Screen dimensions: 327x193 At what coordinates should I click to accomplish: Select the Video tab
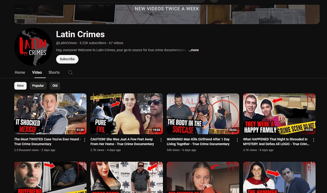pyautogui.click(x=37, y=72)
